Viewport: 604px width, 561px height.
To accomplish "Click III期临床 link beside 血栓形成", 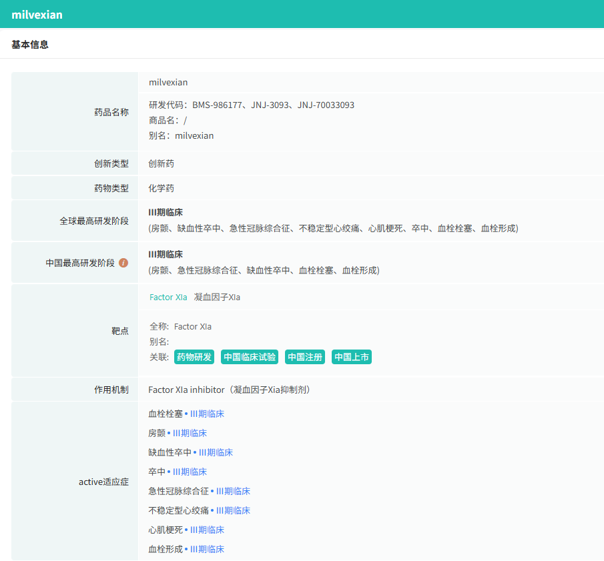I will coord(207,549).
